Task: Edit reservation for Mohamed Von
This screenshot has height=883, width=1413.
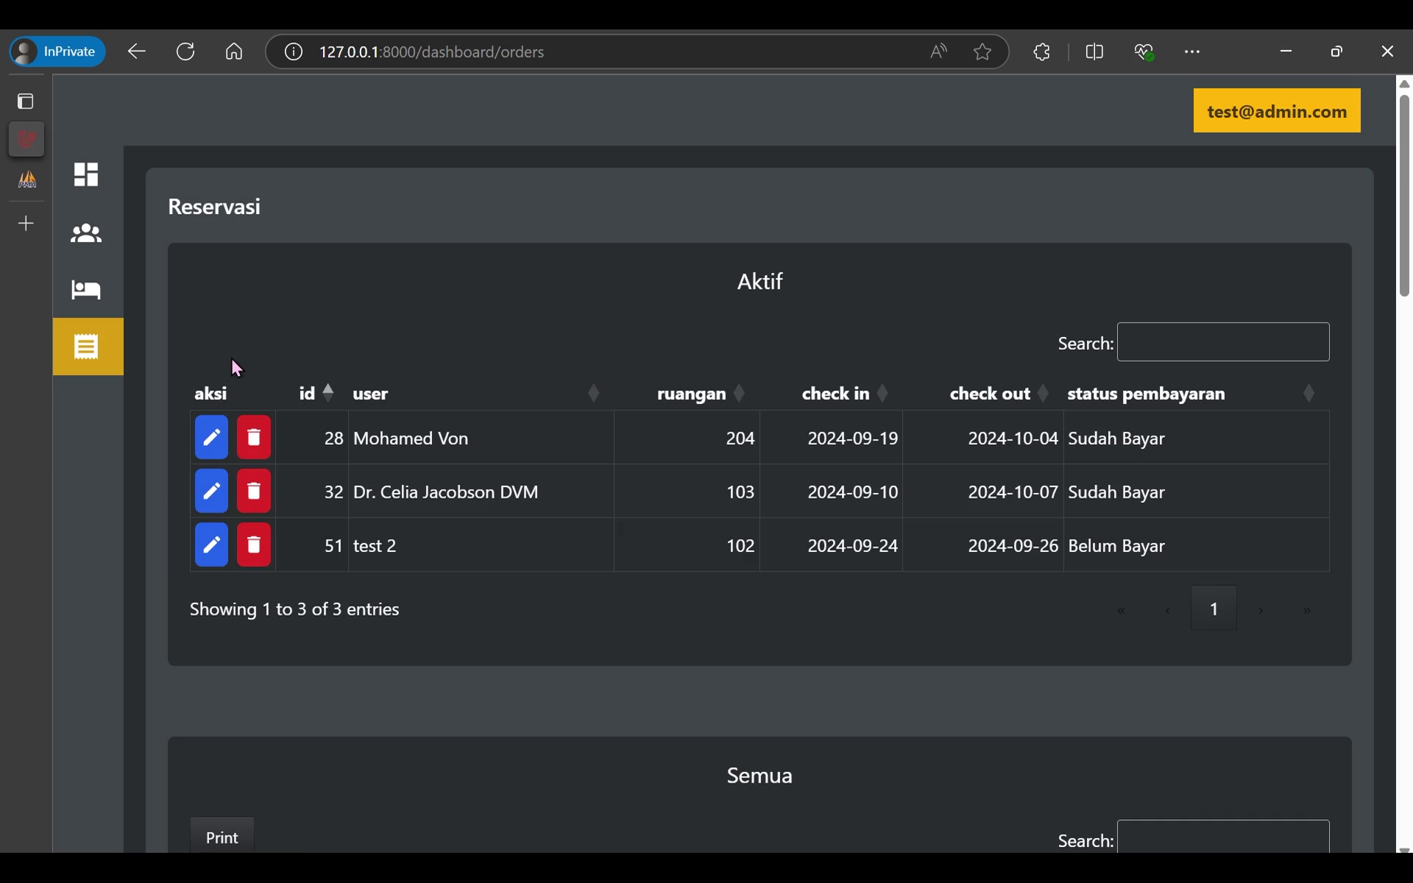Action: coord(211,438)
